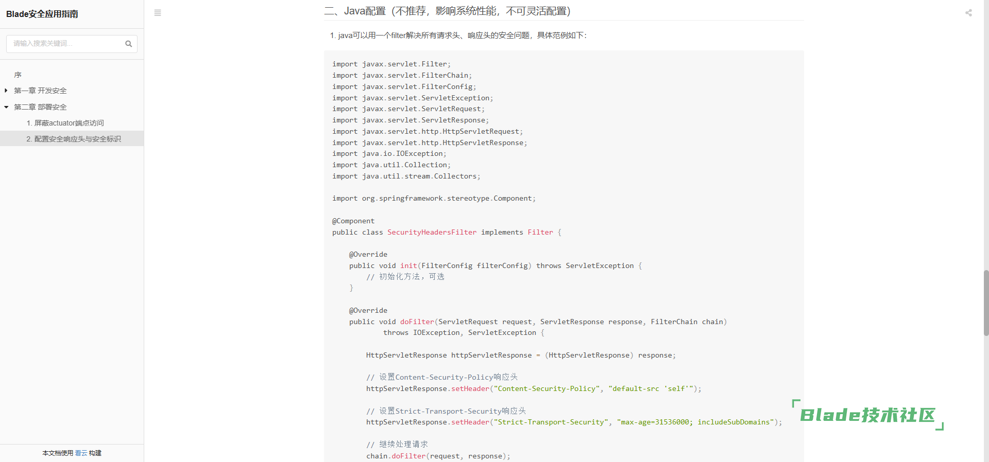Open the share icon at top right

(968, 13)
